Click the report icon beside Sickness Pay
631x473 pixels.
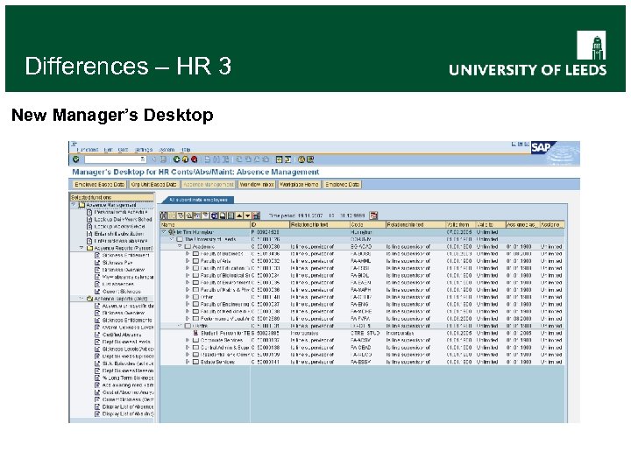97,262
